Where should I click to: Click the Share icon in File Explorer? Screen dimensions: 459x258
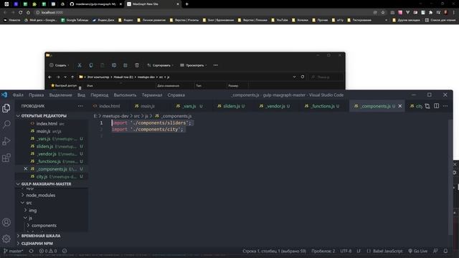(x=126, y=65)
